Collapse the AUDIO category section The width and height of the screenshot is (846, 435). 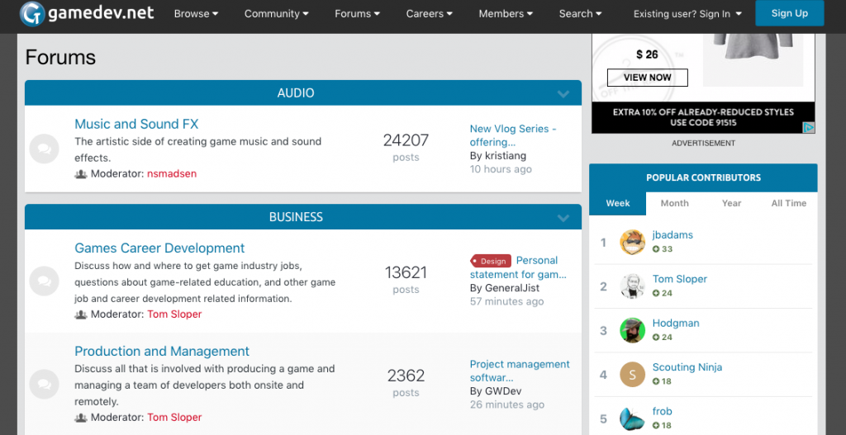pyautogui.click(x=563, y=94)
